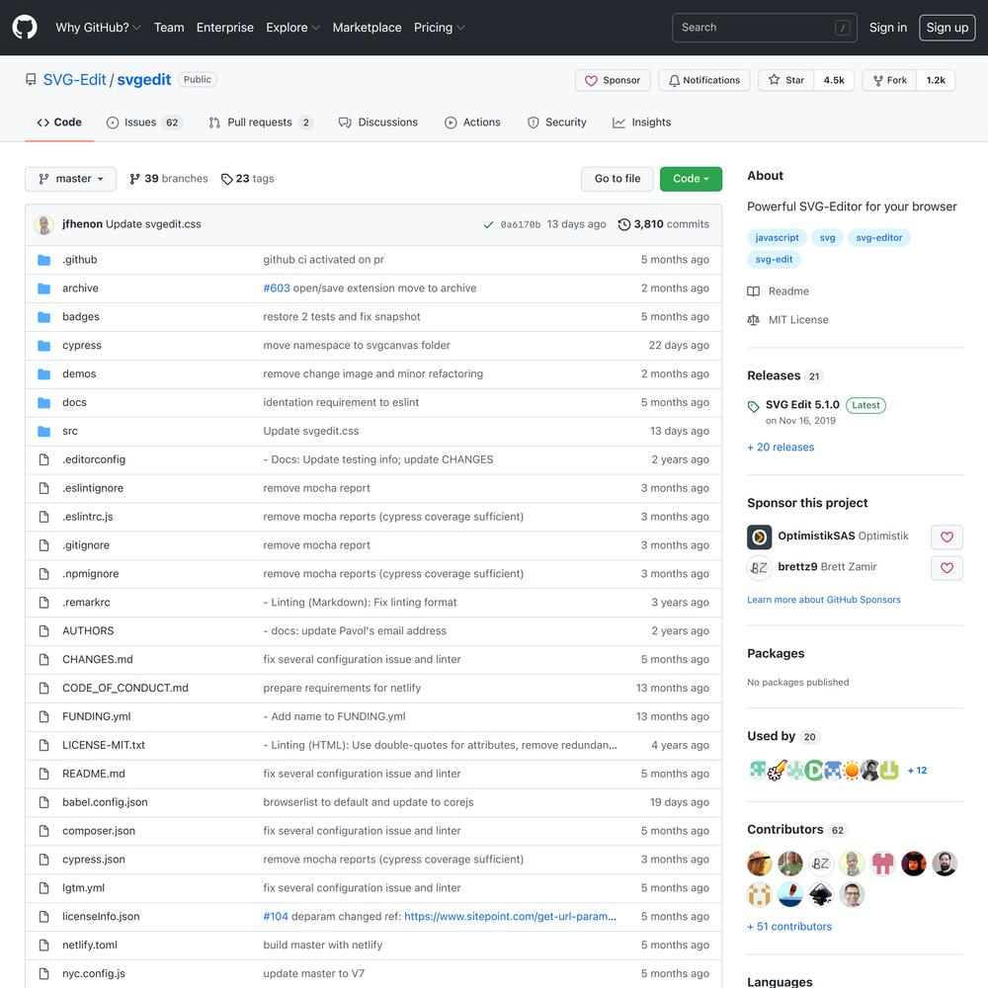Click the Sponsor button

click(x=613, y=80)
